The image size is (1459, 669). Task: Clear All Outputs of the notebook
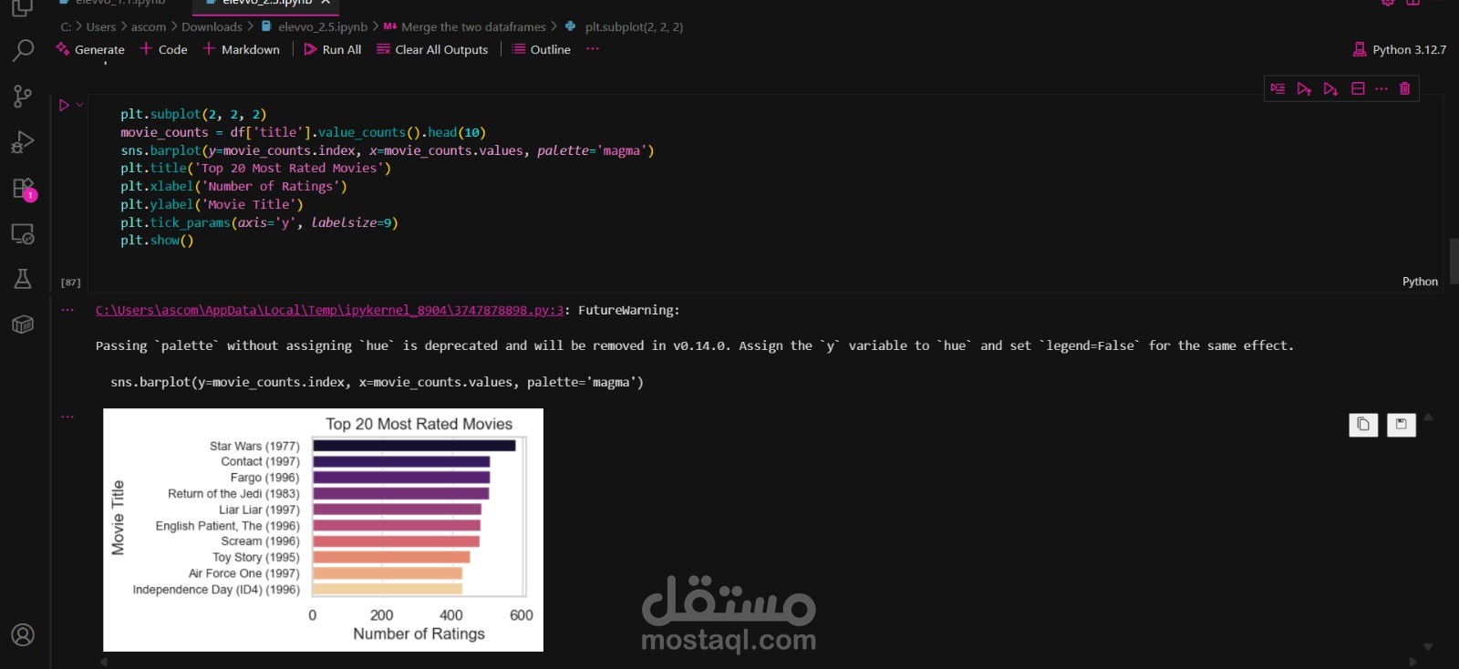click(x=432, y=49)
